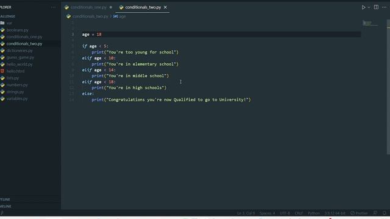The width and height of the screenshot is (390, 219).
Task: Change the UTF-8 encoding in status bar
Action: coord(285,213)
